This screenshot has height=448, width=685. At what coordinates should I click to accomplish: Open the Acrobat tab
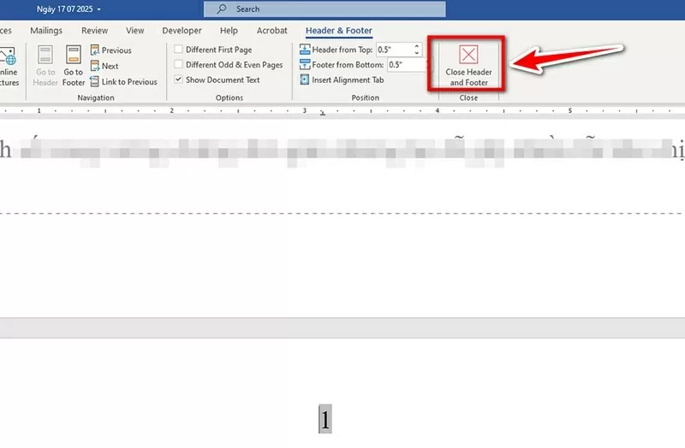click(x=271, y=31)
